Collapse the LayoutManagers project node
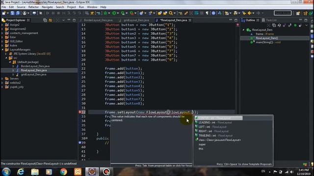Image resolution: width=314 pixels, height=176 pixels. click(x=2, y=49)
